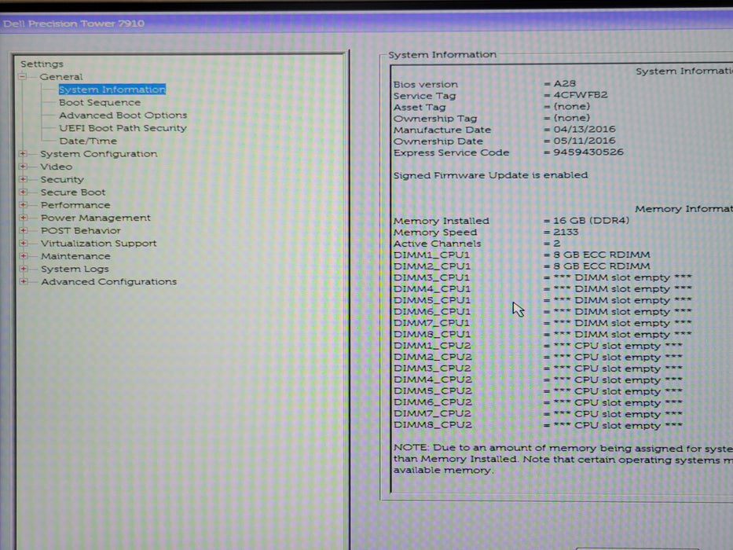
Task: Select the Virtualization Support label
Action: click(99, 244)
